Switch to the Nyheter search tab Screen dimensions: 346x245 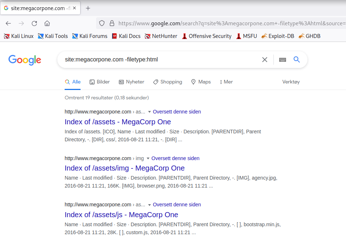[x=131, y=82]
